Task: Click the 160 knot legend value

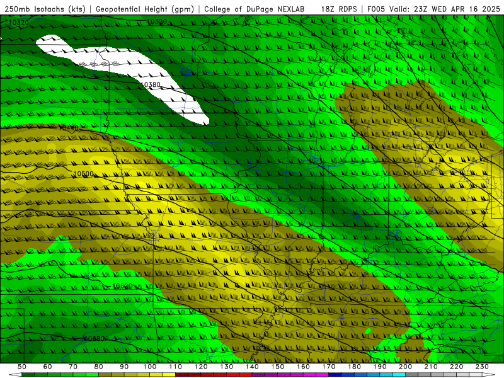Action: (x=303, y=367)
